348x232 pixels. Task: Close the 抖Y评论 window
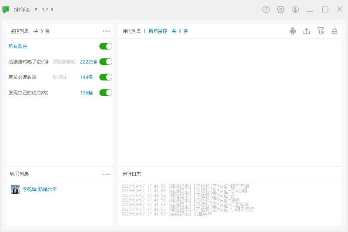click(339, 9)
